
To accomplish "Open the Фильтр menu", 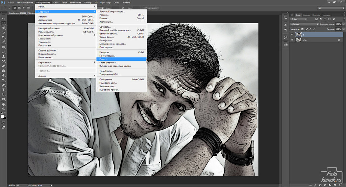I will [x=88, y=3].
